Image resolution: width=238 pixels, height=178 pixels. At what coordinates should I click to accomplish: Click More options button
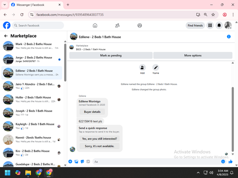tap(193, 56)
